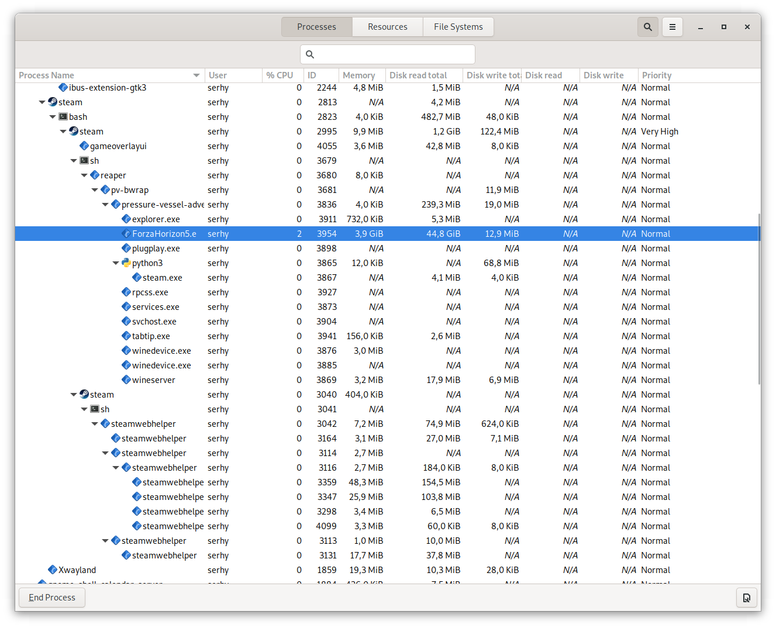Click the python3 snake icon

click(126, 263)
